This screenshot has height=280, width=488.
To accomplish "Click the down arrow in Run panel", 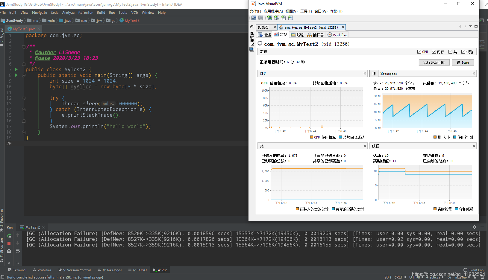I will (x=18, y=243).
